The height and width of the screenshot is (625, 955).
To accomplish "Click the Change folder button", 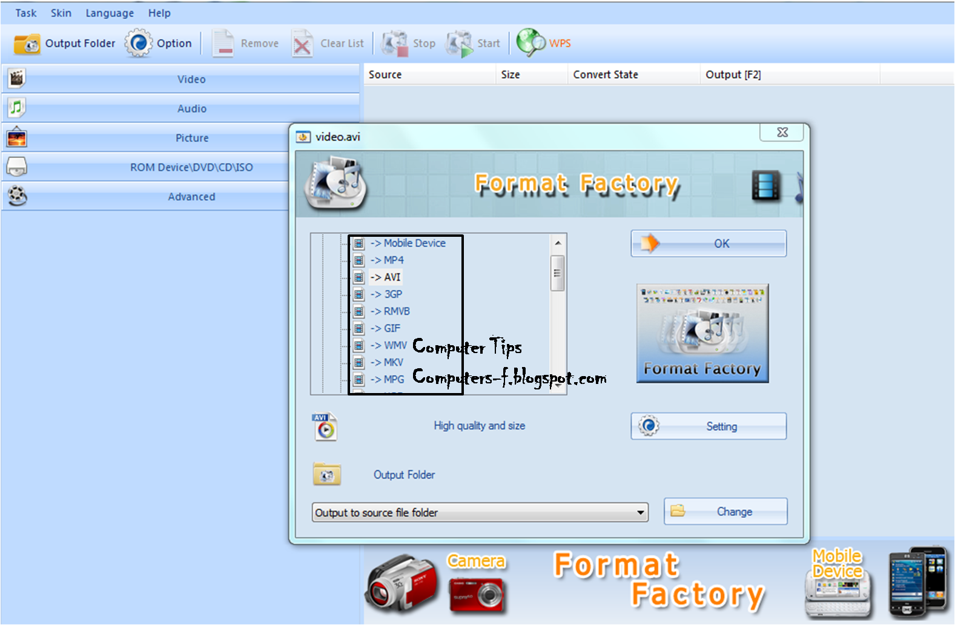I will (725, 512).
